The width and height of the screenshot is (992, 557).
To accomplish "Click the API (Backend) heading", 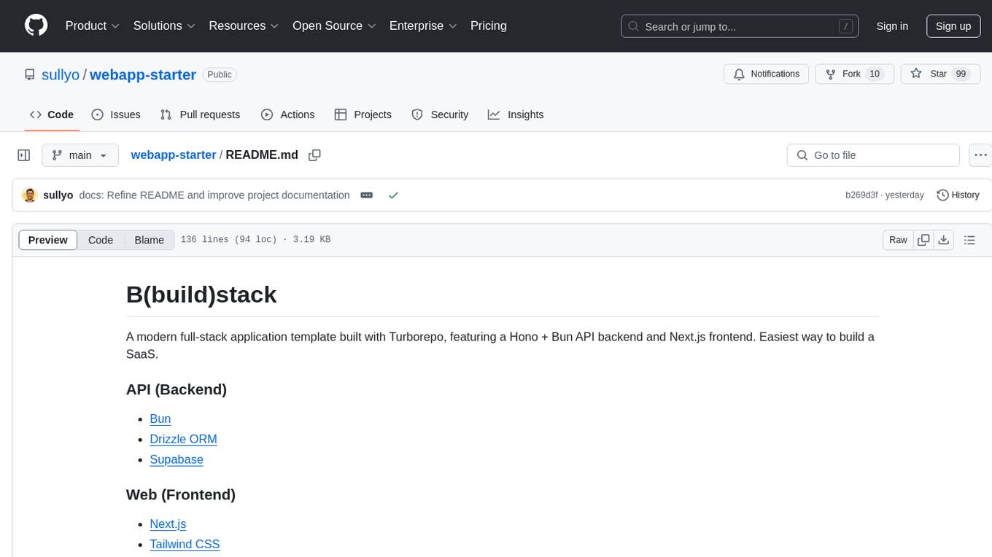I will click(177, 389).
